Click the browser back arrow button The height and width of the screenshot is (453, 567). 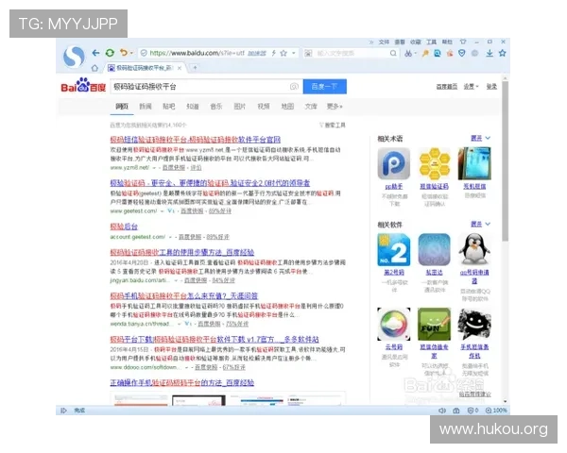96,53
